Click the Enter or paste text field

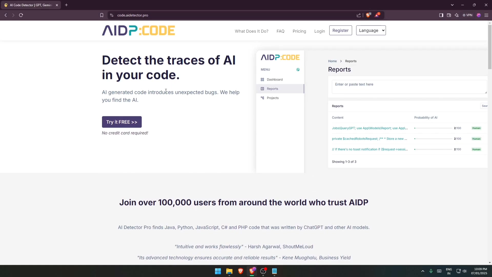tap(409, 87)
